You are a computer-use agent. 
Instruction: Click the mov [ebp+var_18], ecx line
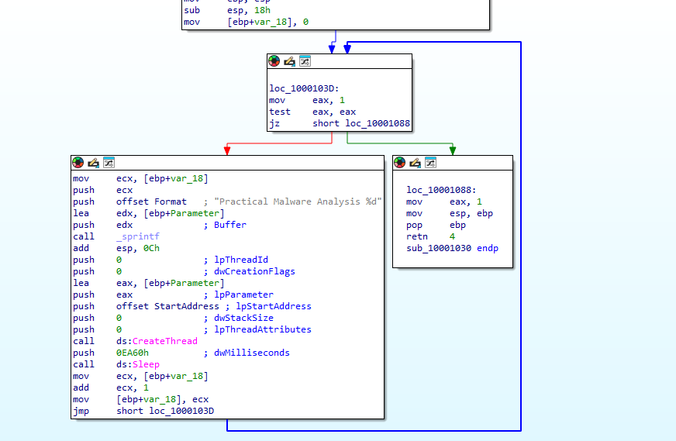(x=141, y=399)
